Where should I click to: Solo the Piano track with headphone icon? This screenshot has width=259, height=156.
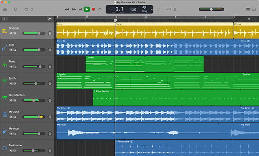pyautogui.click(x=15, y=67)
